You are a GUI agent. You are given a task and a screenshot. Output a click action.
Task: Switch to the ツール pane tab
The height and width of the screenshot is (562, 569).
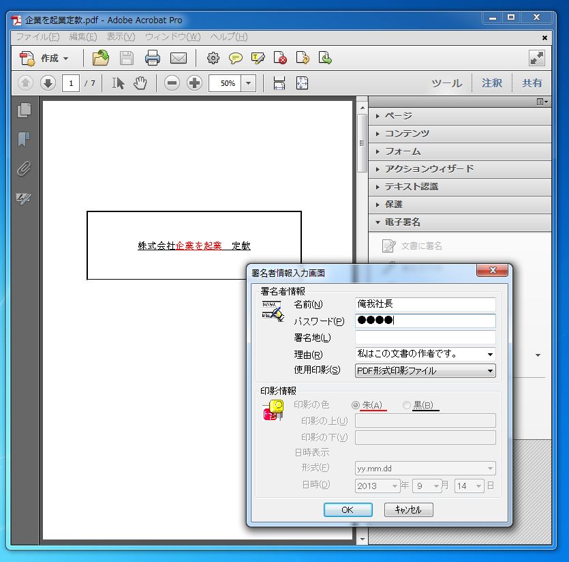point(447,83)
